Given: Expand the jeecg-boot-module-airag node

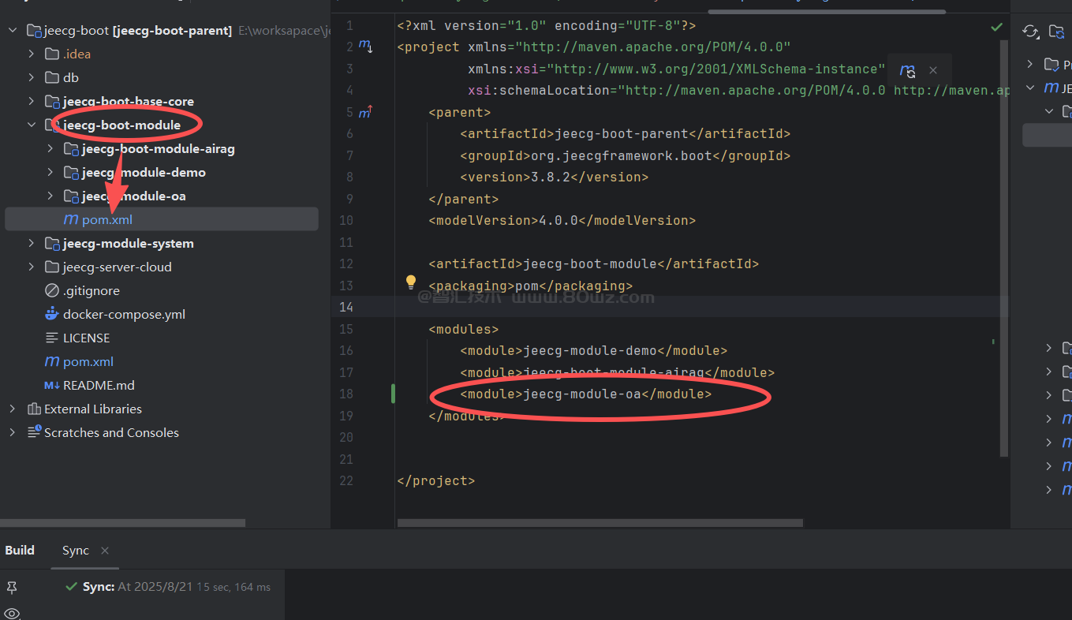Looking at the screenshot, I should (x=50, y=148).
